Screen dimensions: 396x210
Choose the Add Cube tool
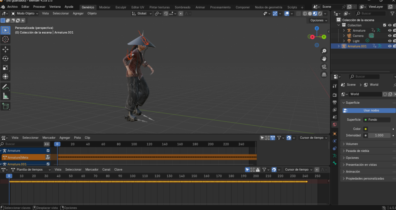pyautogui.click(x=5, y=106)
